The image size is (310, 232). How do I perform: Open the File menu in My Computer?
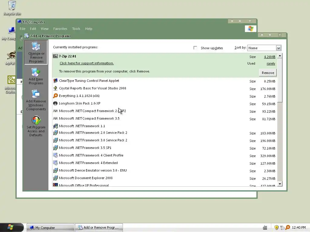(22, 29)
